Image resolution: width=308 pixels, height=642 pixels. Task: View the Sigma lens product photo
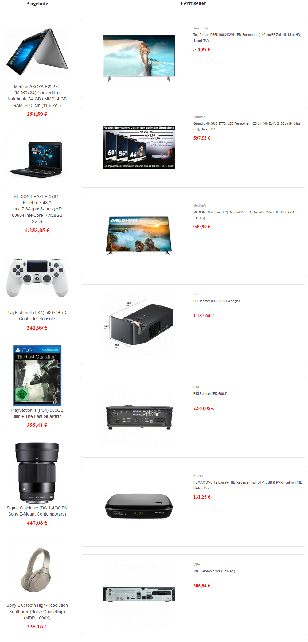tap(37, 473)
